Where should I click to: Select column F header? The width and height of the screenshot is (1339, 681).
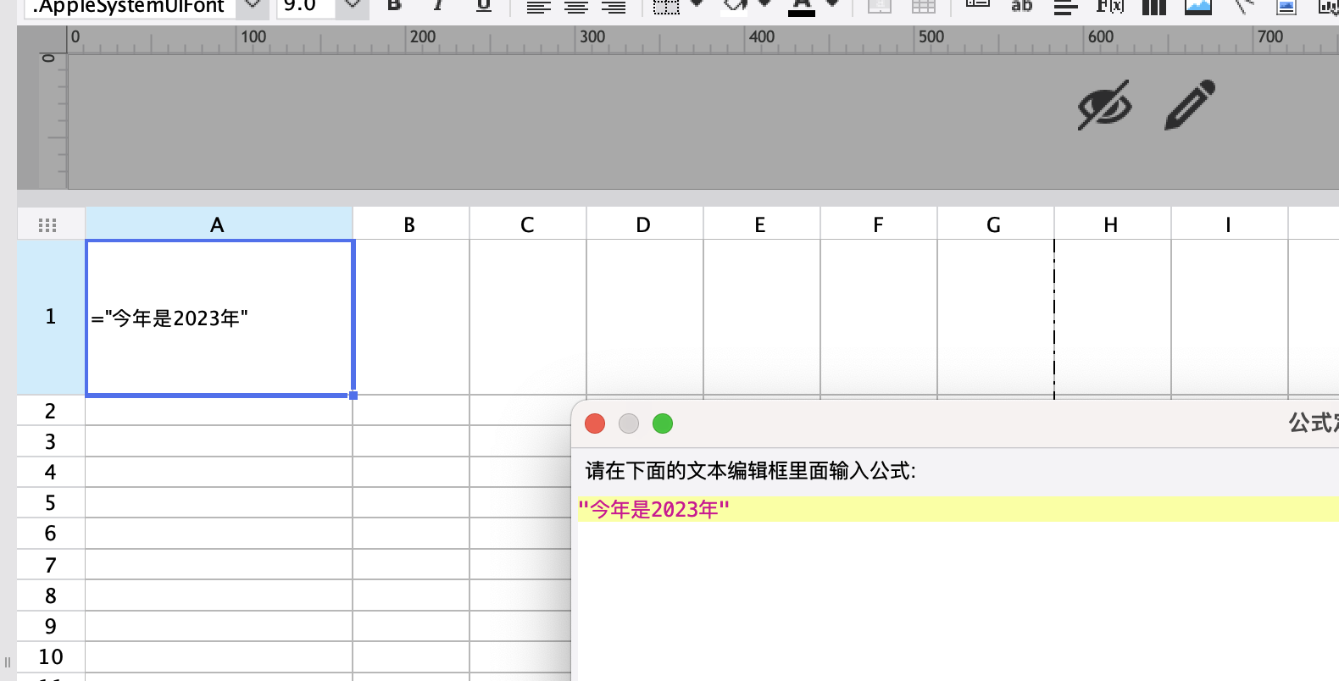[x=879, y=224]
